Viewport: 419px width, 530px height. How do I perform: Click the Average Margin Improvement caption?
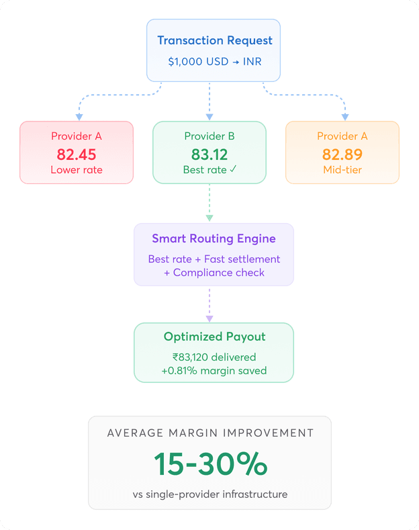[x=210, y=433]
